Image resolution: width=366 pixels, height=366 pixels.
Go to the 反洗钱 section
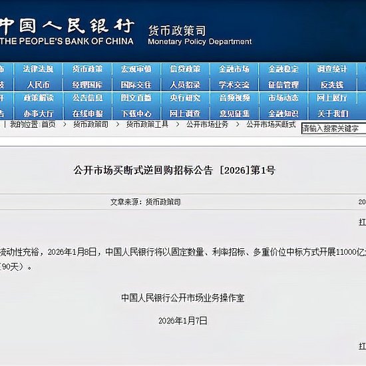332,85
